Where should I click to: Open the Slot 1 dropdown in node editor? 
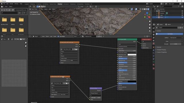[x=77, y=36]
